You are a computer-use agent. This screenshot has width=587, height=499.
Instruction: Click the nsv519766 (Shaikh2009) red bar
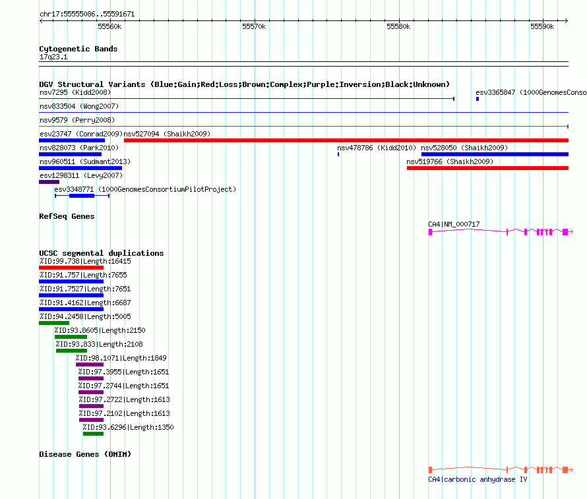pos(488,168)
